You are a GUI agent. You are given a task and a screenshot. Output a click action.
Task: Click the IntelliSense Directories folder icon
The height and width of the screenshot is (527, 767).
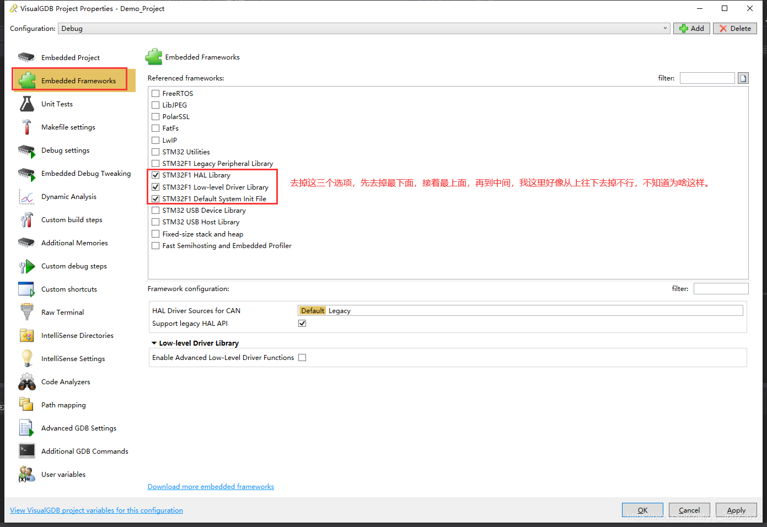point(26,335)
